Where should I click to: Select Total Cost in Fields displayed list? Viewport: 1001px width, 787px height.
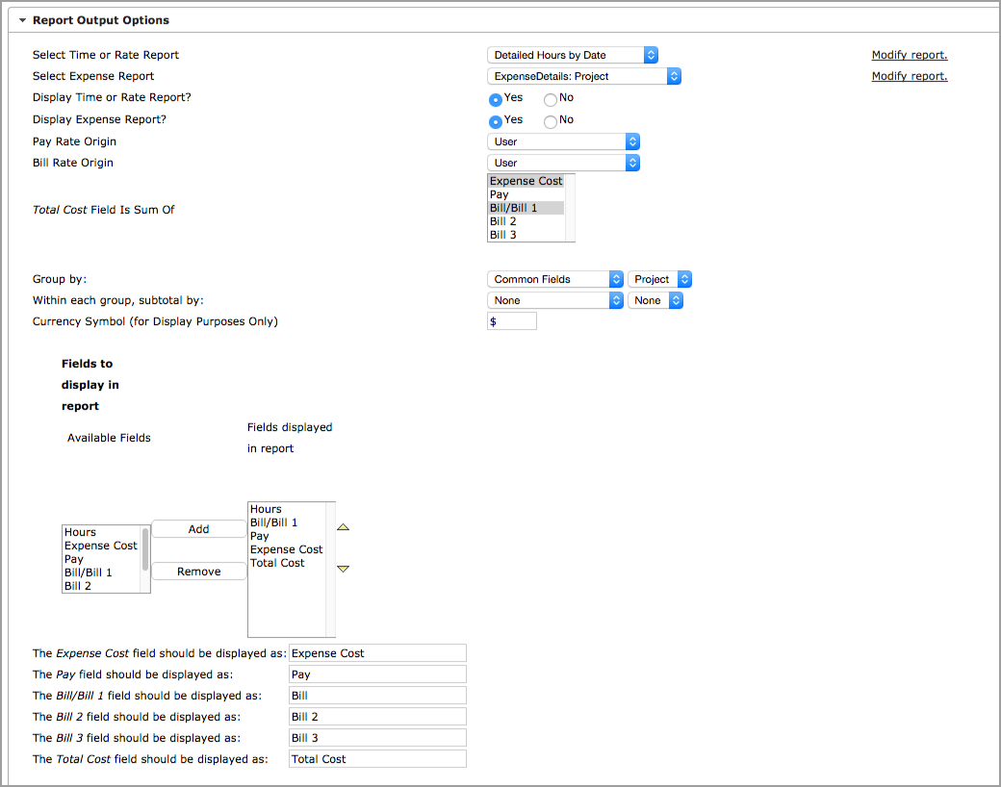(x=287, y=563)
